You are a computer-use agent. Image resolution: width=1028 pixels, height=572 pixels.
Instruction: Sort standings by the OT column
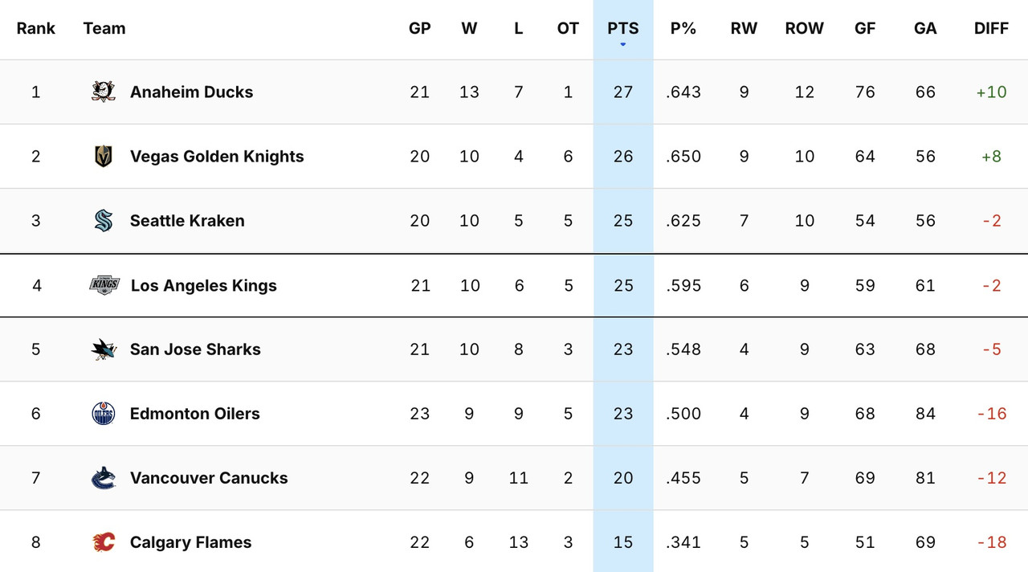[x=568, y=28]
